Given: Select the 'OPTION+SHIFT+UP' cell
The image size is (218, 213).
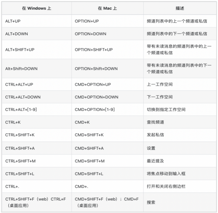Looking at the screenshot, I should click(107, 49).
